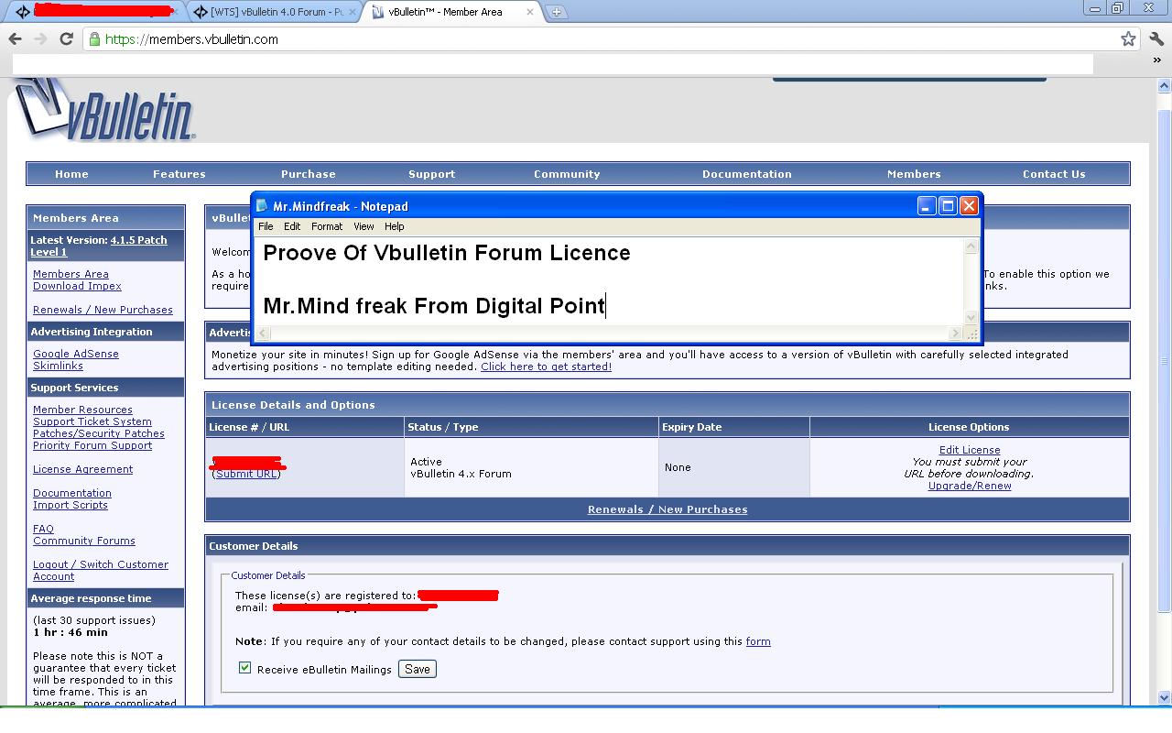Click Edit License link

970,450
